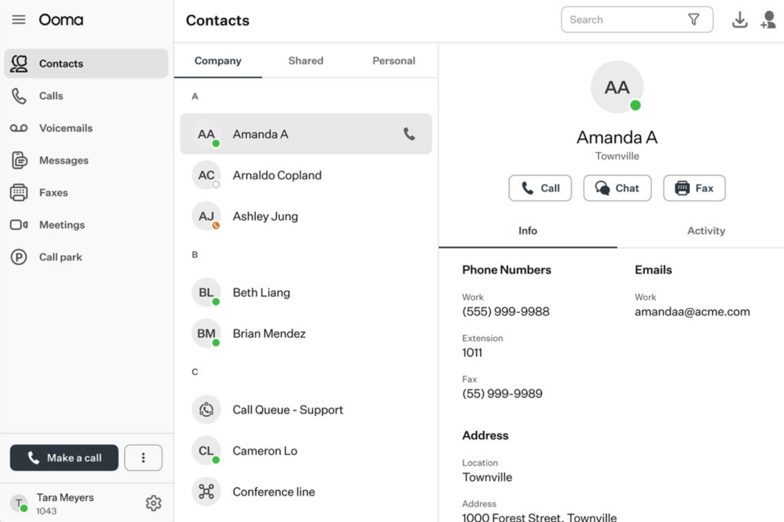Start a chat using the Chat button
The image size is (784, 522).
(617, 188)
